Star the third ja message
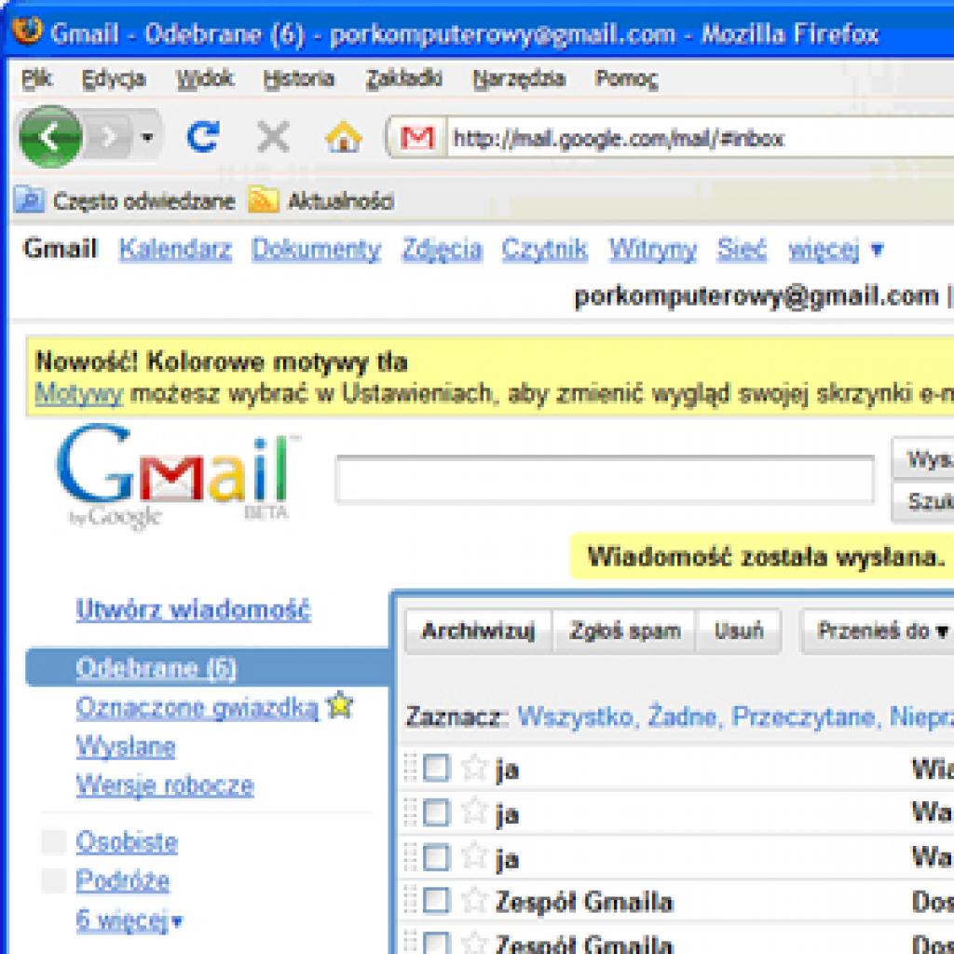Screen dimensions: 954x954 click(474, 856)
